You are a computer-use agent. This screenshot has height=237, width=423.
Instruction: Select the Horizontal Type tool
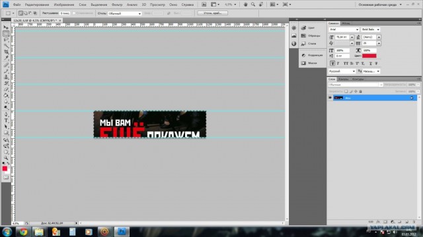[x=6, y=120]
